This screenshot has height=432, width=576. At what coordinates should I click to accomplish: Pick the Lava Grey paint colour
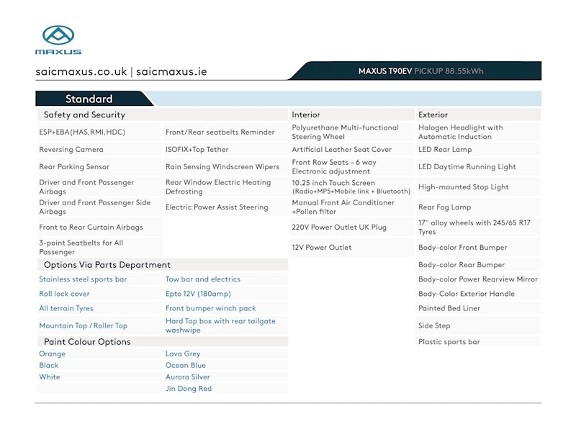tap(183, 354)
